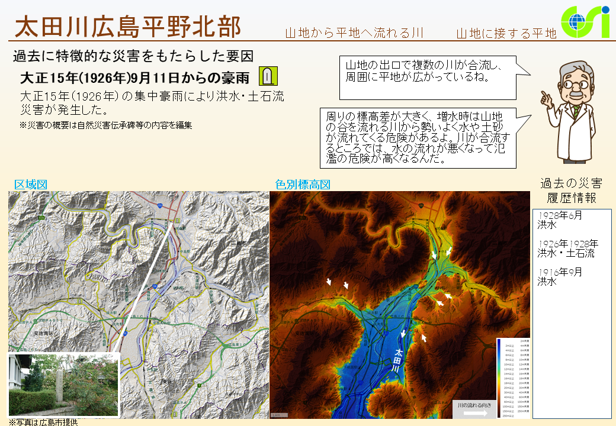Click the 区域図 label
The image size is (616, 426).
tap(31, 185)
